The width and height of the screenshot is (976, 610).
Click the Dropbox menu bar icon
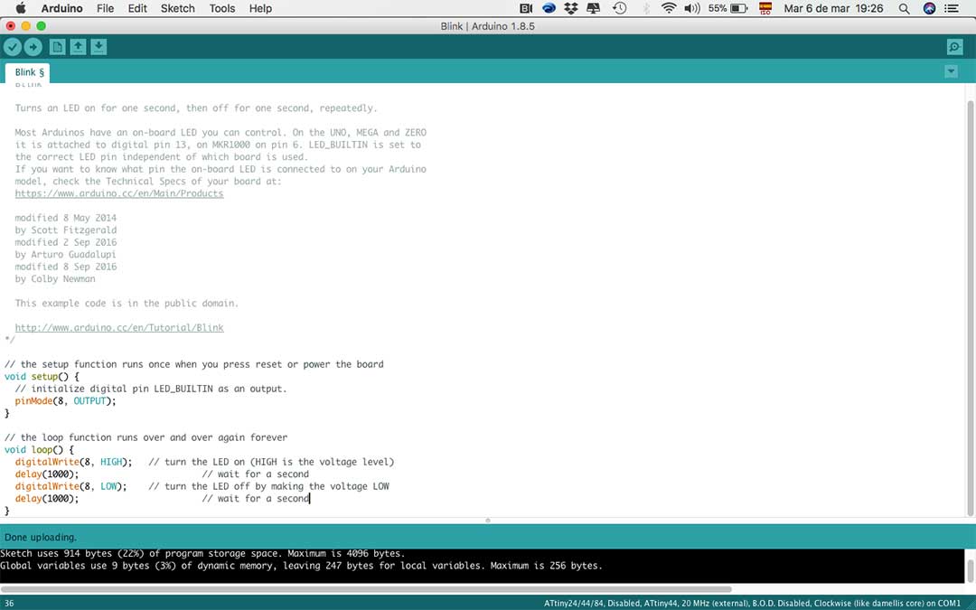point(571,8)
